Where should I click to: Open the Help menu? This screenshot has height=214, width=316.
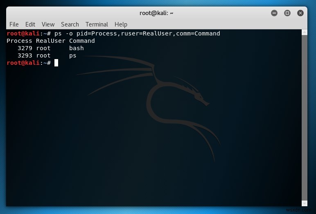[x=121, y=24]
